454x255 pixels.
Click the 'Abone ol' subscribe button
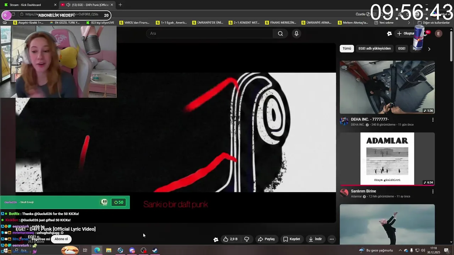point(61,239)
